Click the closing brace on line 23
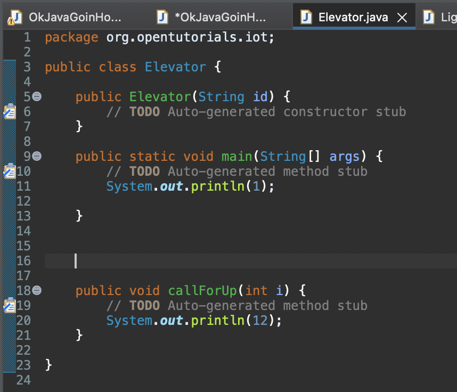457x392 pixels. (48, 365)
